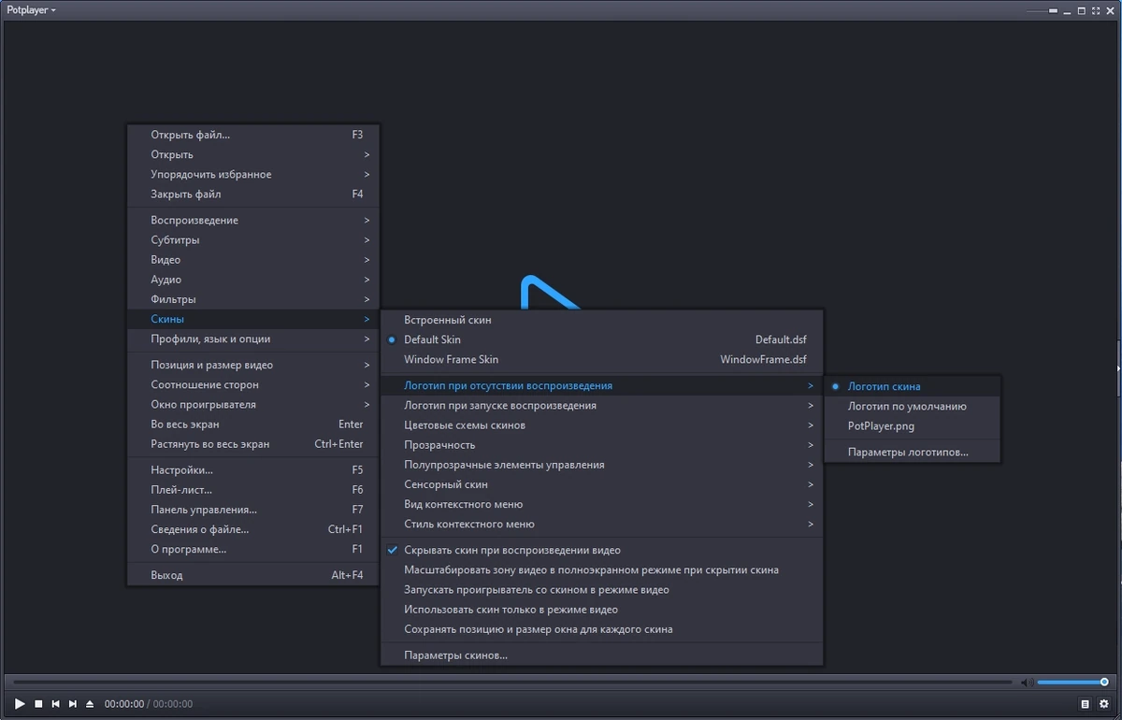The image size is (1122, 720).
Task: Open the Potplayer title dropdown menu
Action: [32, 10]
